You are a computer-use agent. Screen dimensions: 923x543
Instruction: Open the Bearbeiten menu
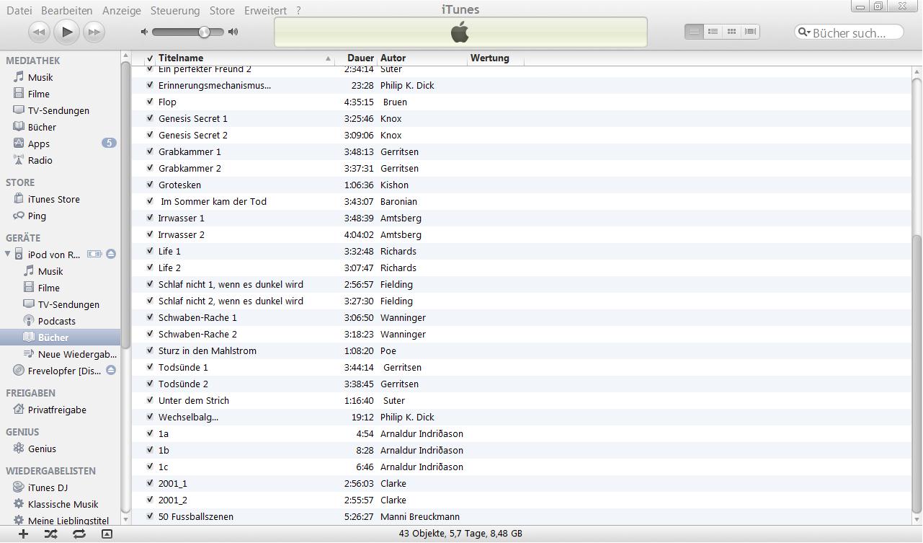[x=66, y=10]
